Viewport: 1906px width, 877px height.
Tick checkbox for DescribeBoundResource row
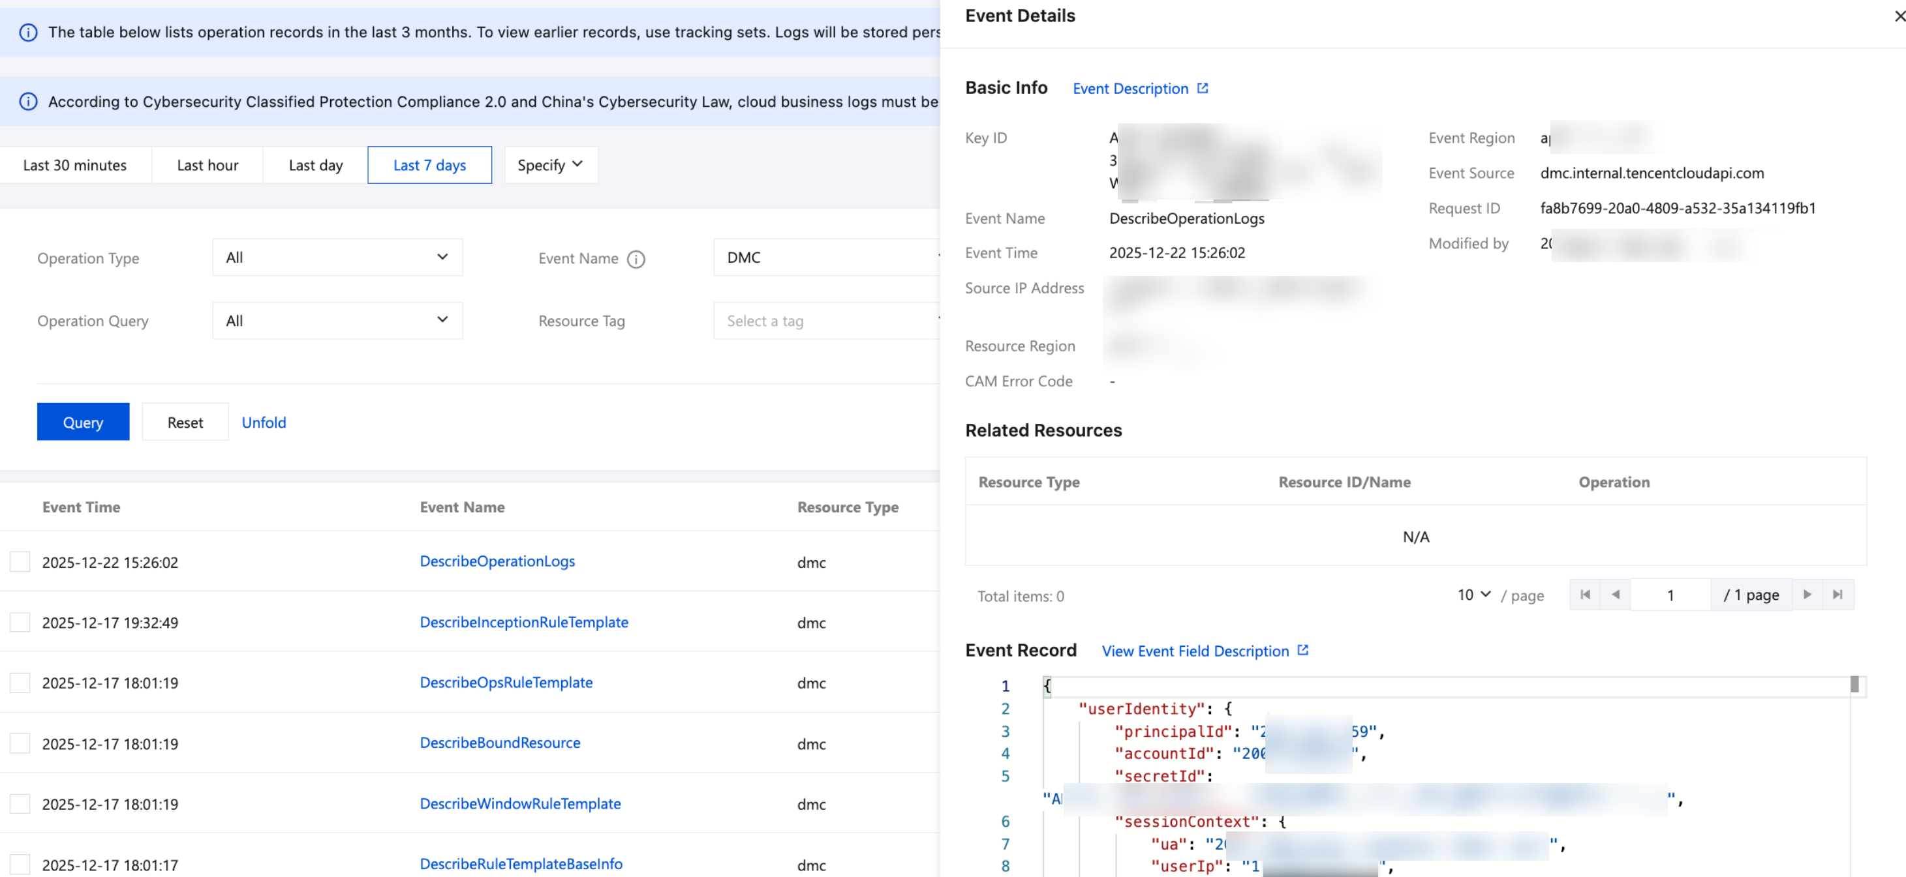click(x=20, y=743)
